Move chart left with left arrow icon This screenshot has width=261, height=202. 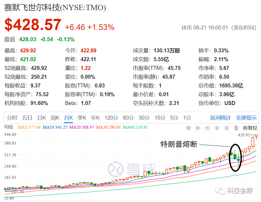coord(217,128)
